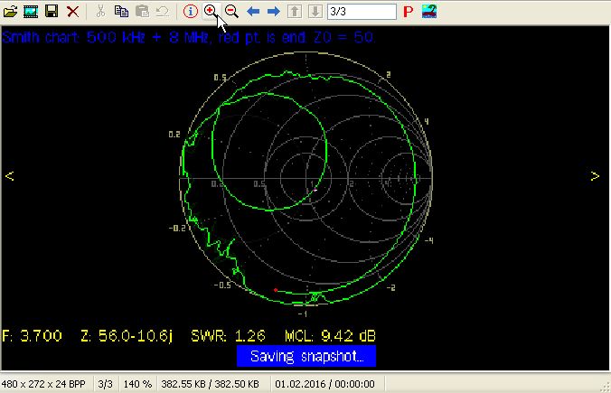The height and width of the screenshot is (393, 611).
Task: Click the grey up arrow toolbar button
Action: pyautogui.click(x=296, y=12)
